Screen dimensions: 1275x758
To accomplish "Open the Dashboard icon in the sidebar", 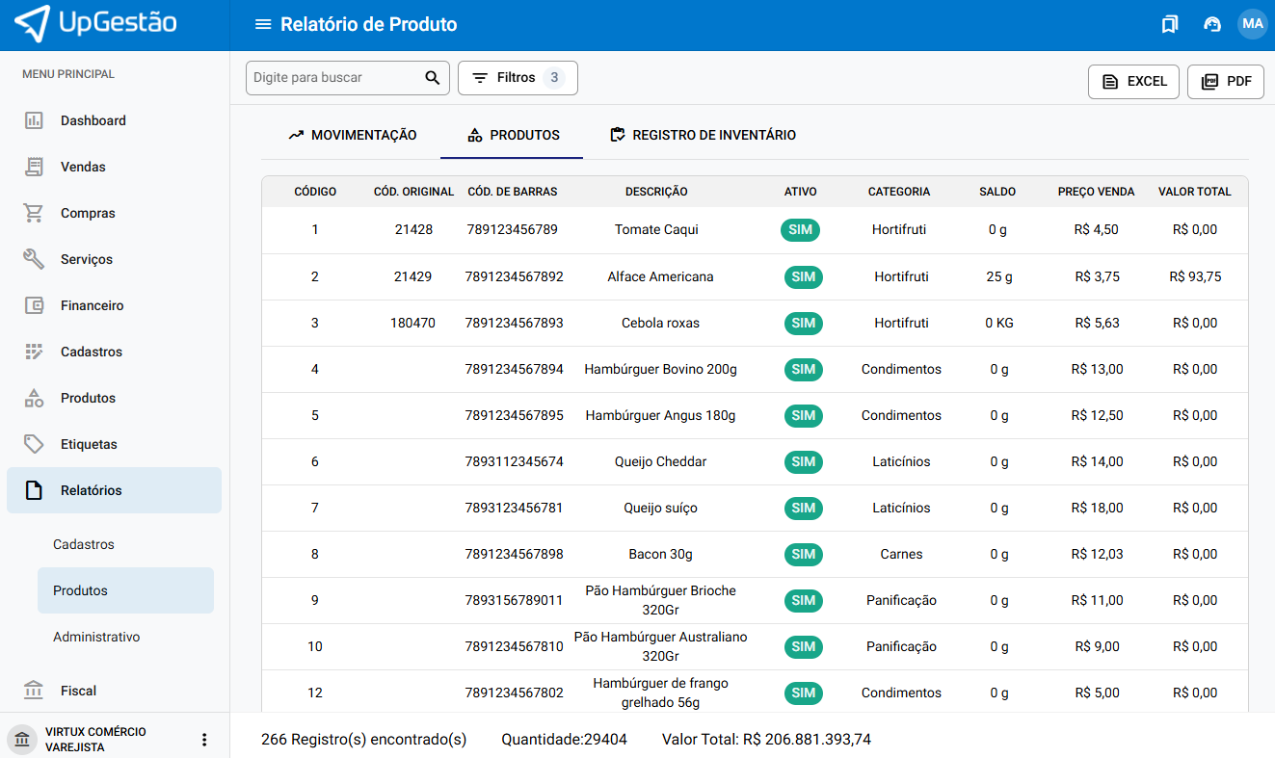I will tap(34, 120).
